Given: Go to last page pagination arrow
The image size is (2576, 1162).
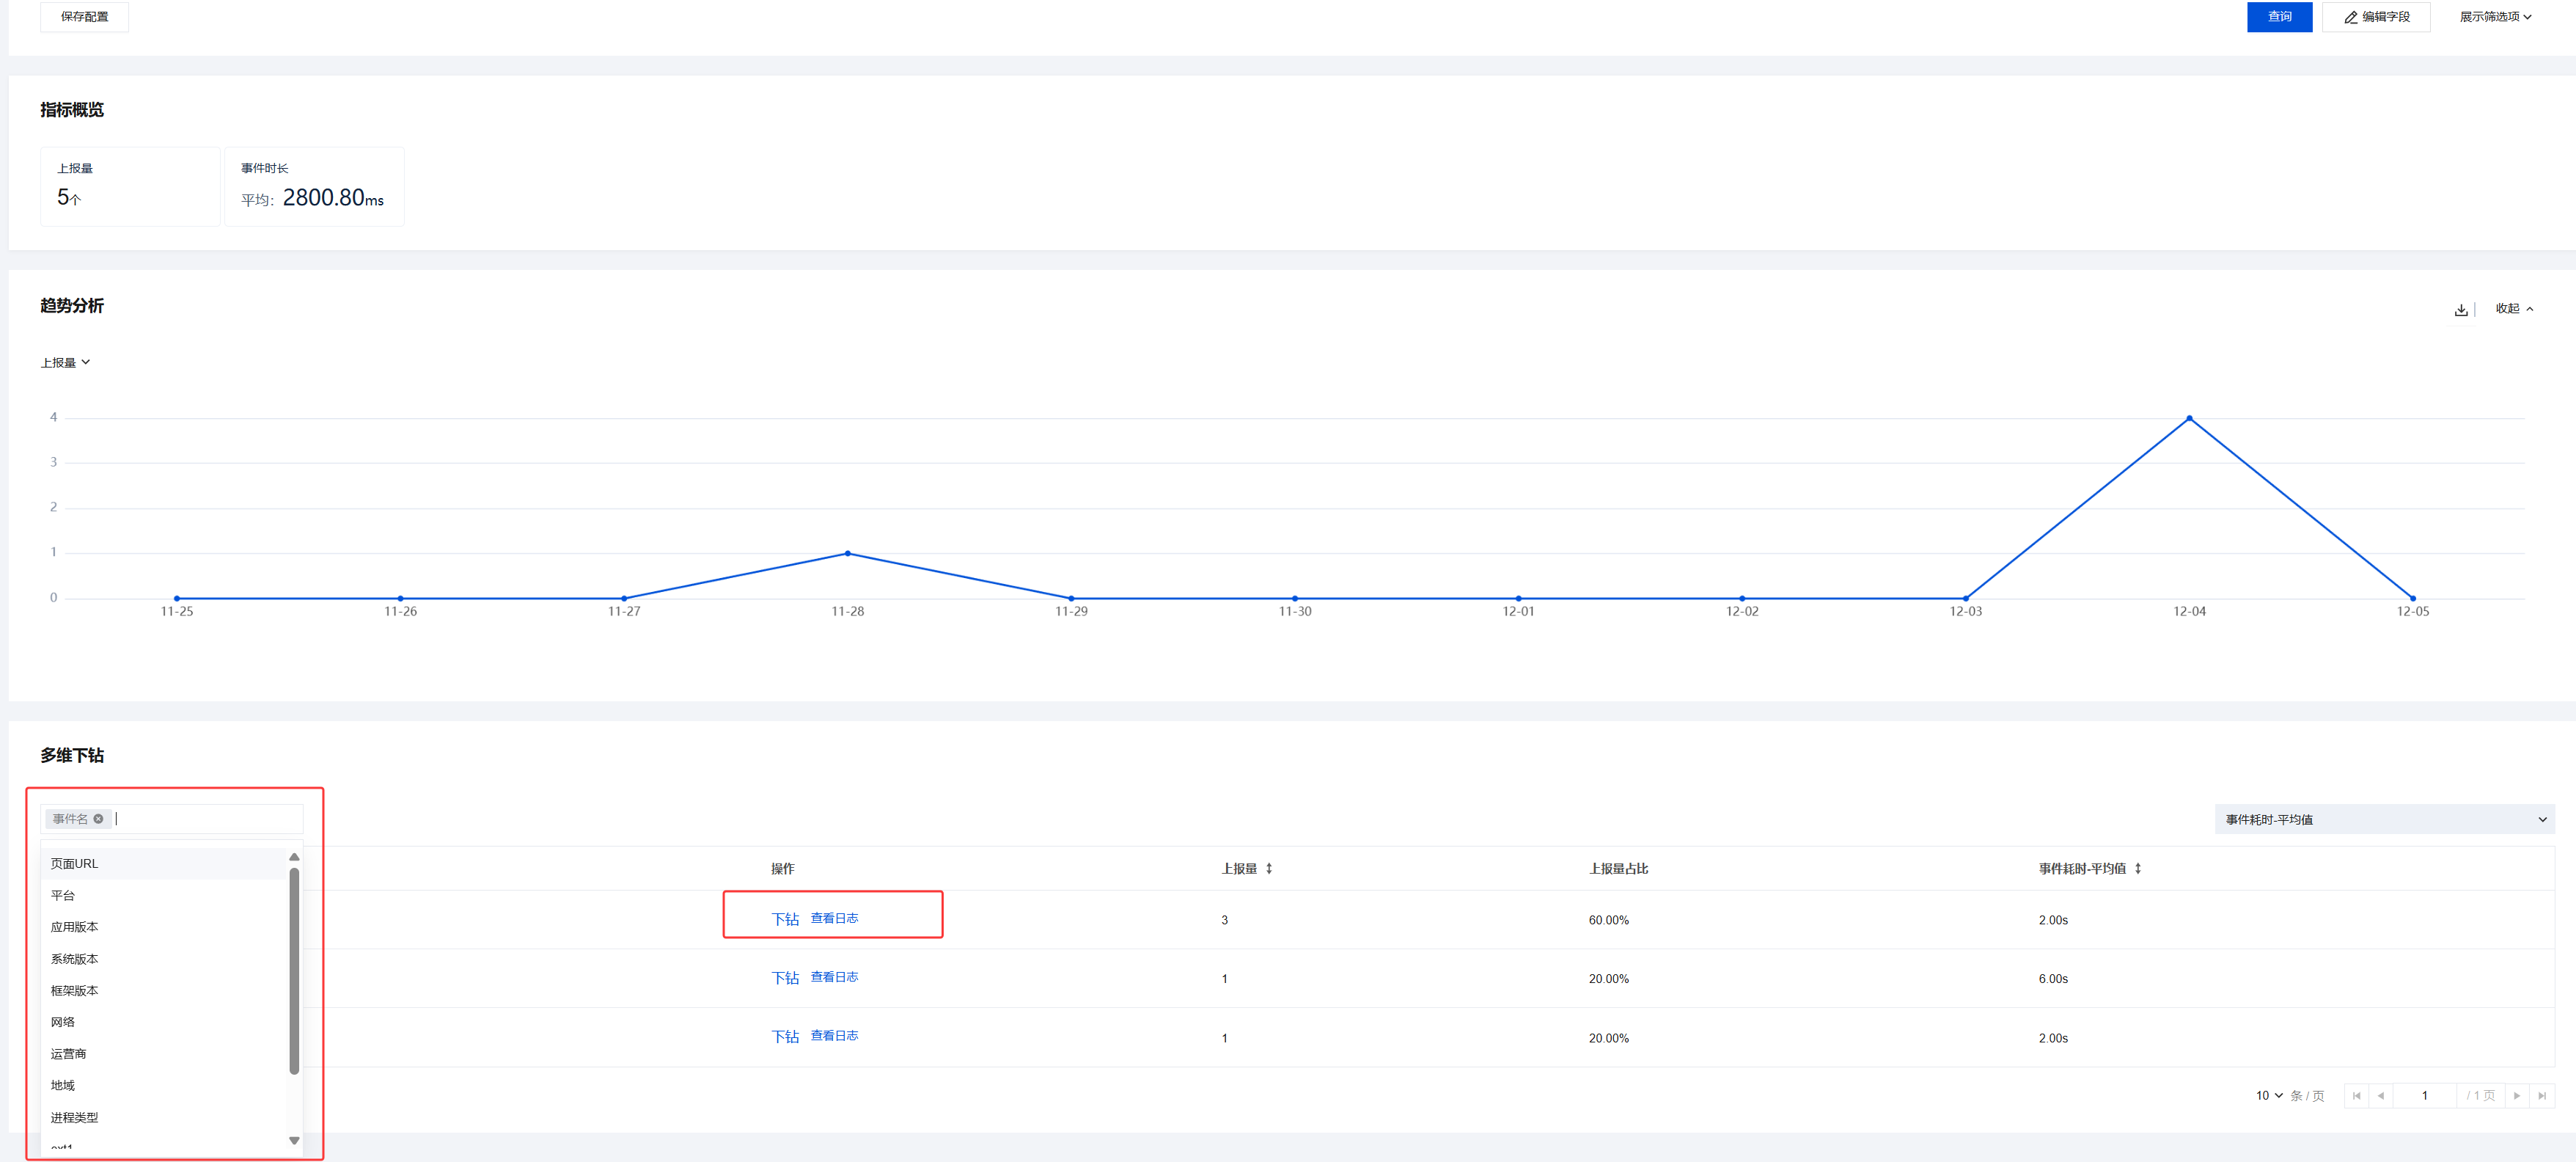Looking at the screenshot, I should click(2541, 1096).
